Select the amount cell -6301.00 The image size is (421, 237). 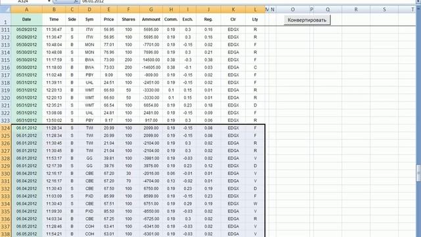click(151, 234)
